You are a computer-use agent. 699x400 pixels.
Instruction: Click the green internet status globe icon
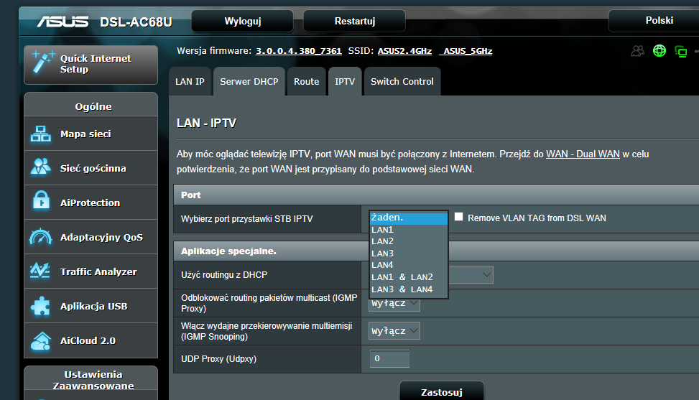point(659,51)
